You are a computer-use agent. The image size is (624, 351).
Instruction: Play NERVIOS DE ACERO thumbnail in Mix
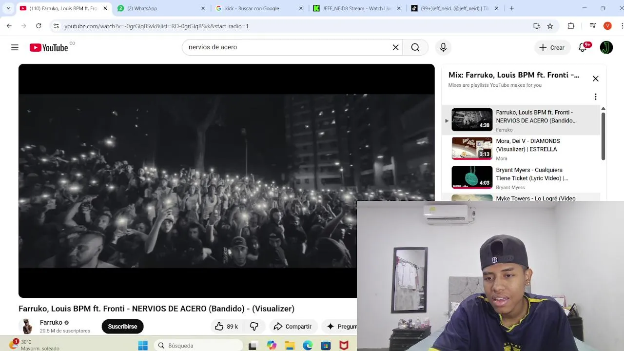coord(472,119)
